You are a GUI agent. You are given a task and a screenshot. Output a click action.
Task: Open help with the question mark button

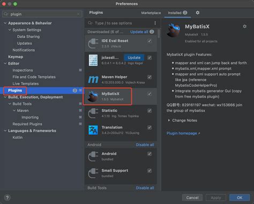(7, 198)
